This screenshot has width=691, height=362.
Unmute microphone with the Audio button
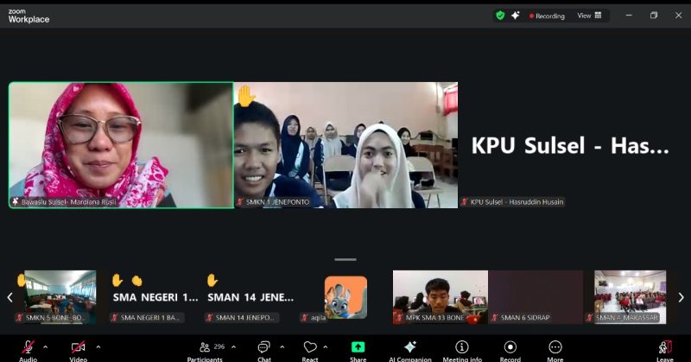point(28,348)
